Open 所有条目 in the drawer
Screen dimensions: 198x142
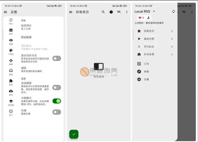(155, 54)
